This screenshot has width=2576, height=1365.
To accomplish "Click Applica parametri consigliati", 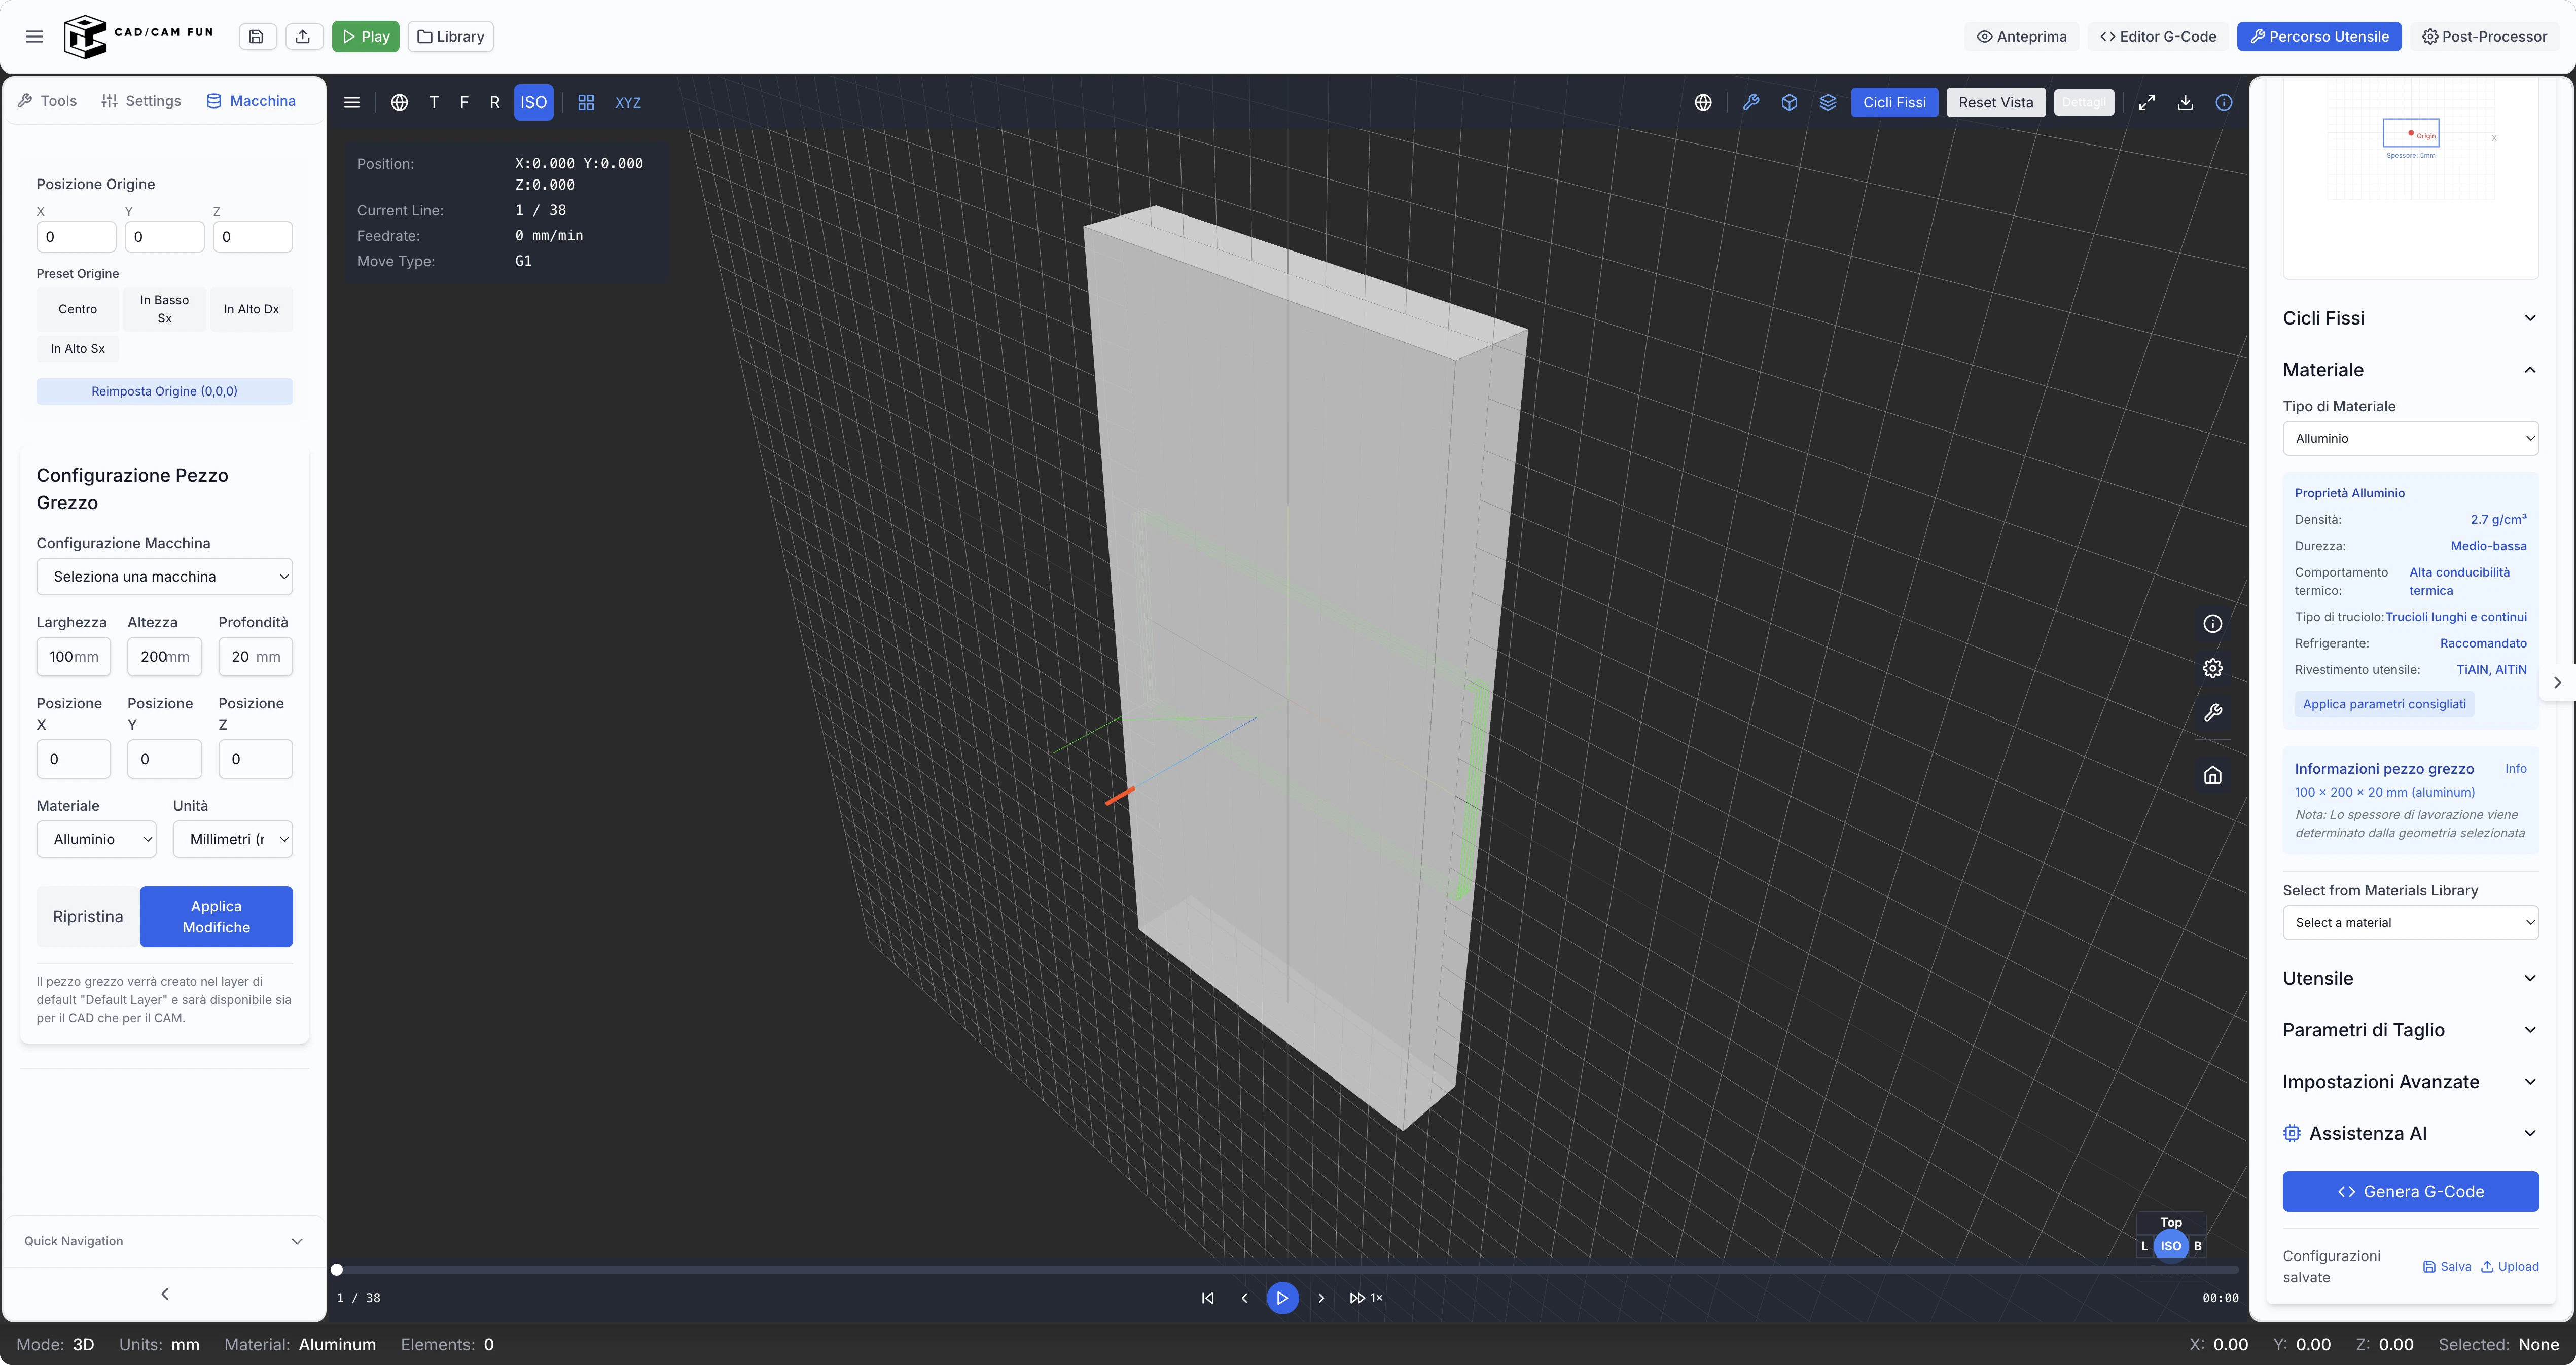I will [2384, 704].
